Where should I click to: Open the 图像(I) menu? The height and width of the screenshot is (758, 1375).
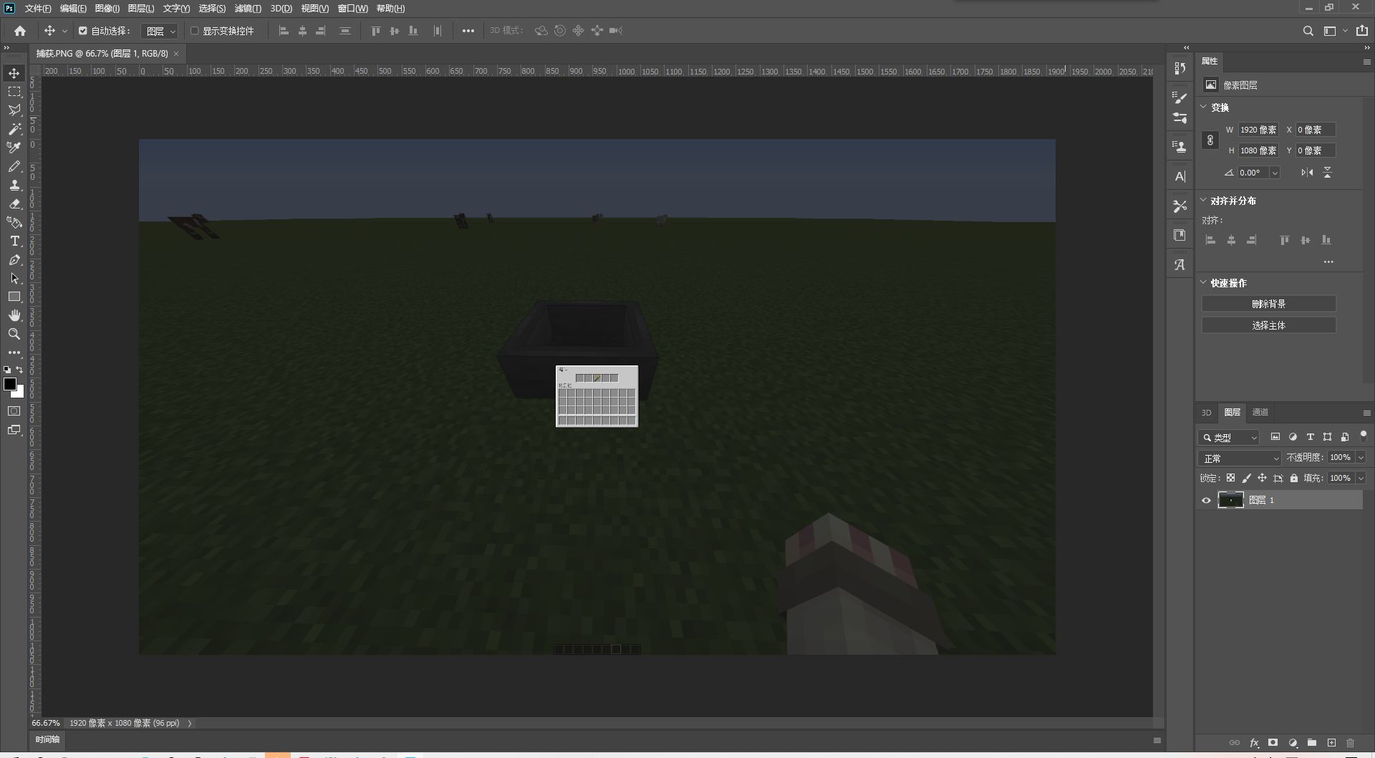tap(107, 9)
